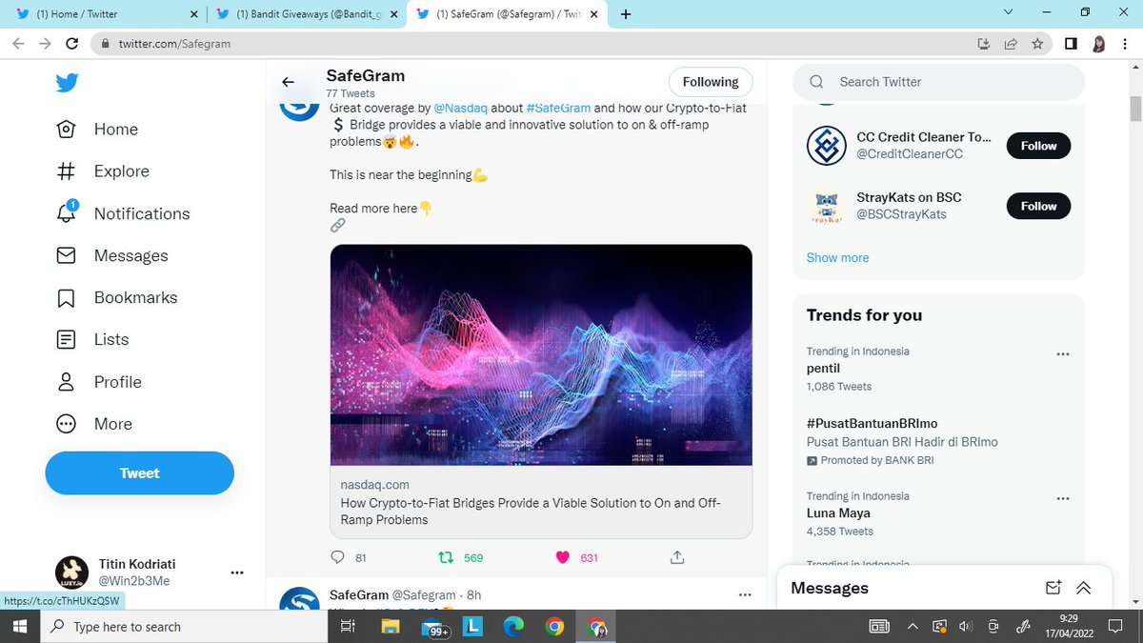Retweet the tweet with 569 retweets
This screenshot has width=1143, height=643.
pyautogui.click(x=460, y=557)
